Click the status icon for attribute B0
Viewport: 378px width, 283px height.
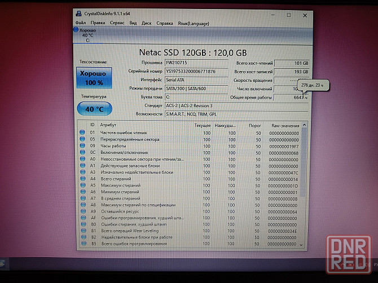tap(83, 224)
